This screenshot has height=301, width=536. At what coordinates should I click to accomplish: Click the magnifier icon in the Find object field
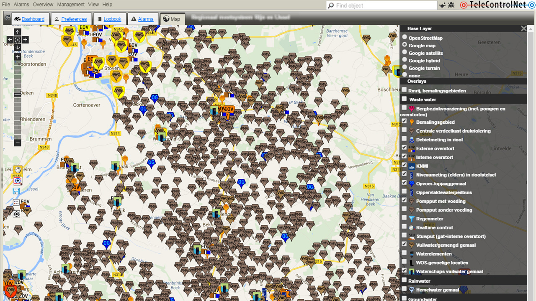point(331,5)
